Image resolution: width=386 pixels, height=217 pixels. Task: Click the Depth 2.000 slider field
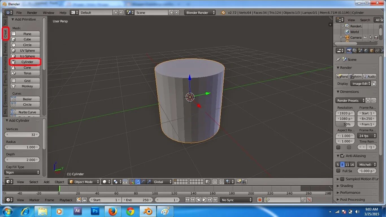coord(22,160)
